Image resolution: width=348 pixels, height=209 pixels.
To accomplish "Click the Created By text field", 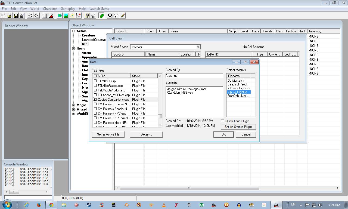I will coord(194,76).
